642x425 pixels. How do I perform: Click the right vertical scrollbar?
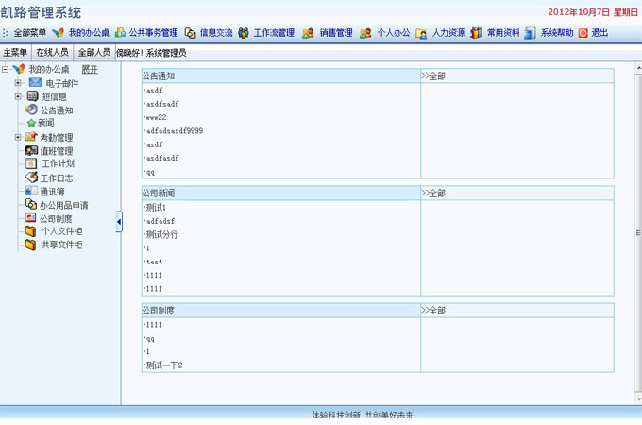[x=637, y=233]
